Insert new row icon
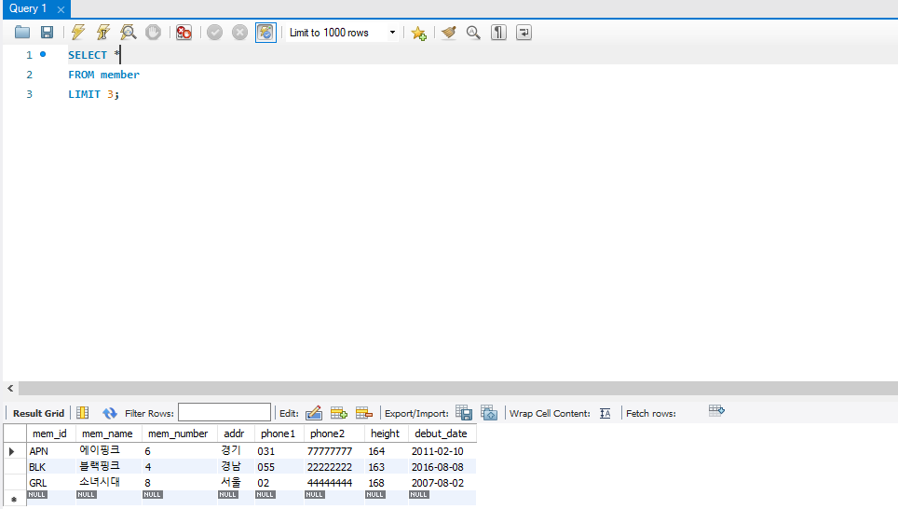Viewport: 898px width, 509px height. tap(339, 413)
